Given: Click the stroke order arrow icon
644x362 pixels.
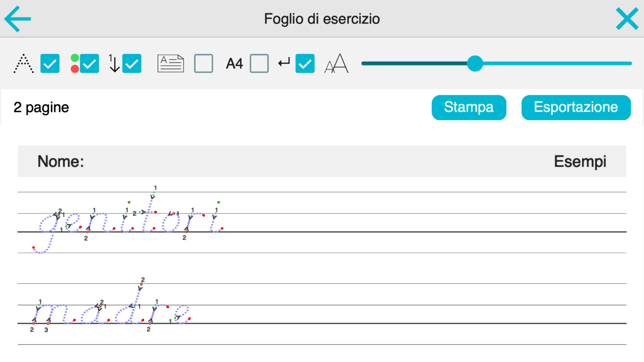Looking at the screenshot, I should coord(114,63).
